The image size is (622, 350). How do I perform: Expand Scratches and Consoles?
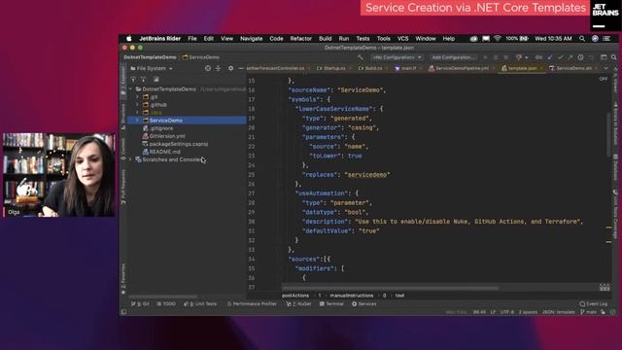[130, 159]
